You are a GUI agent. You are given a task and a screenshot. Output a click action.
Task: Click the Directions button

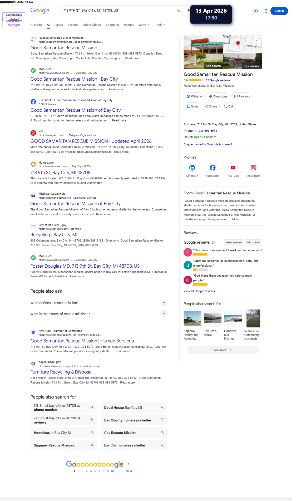point(218,96)
